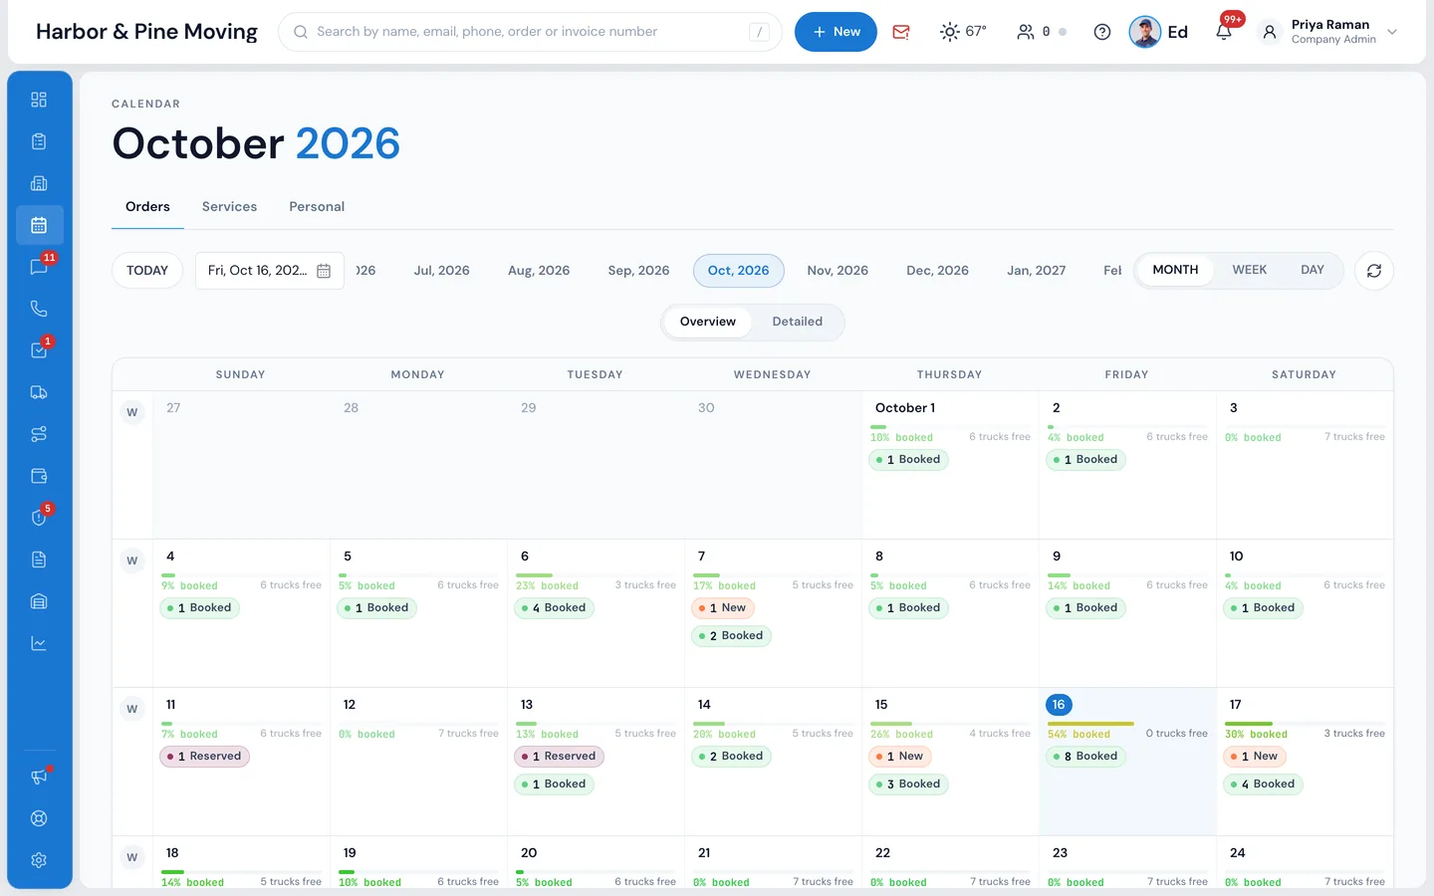The width and height of the screenshot is (1434, 896).
Task: Open the wallet icon in sidebar
Action: coord(39,476)
